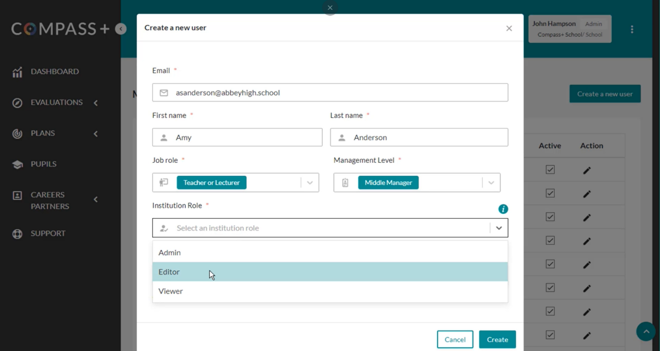Image resolution: width=660 pixels, height=351 pixels.
Task: Click the Cancel button
Action: pyautogui.click(x=455, y=339)
